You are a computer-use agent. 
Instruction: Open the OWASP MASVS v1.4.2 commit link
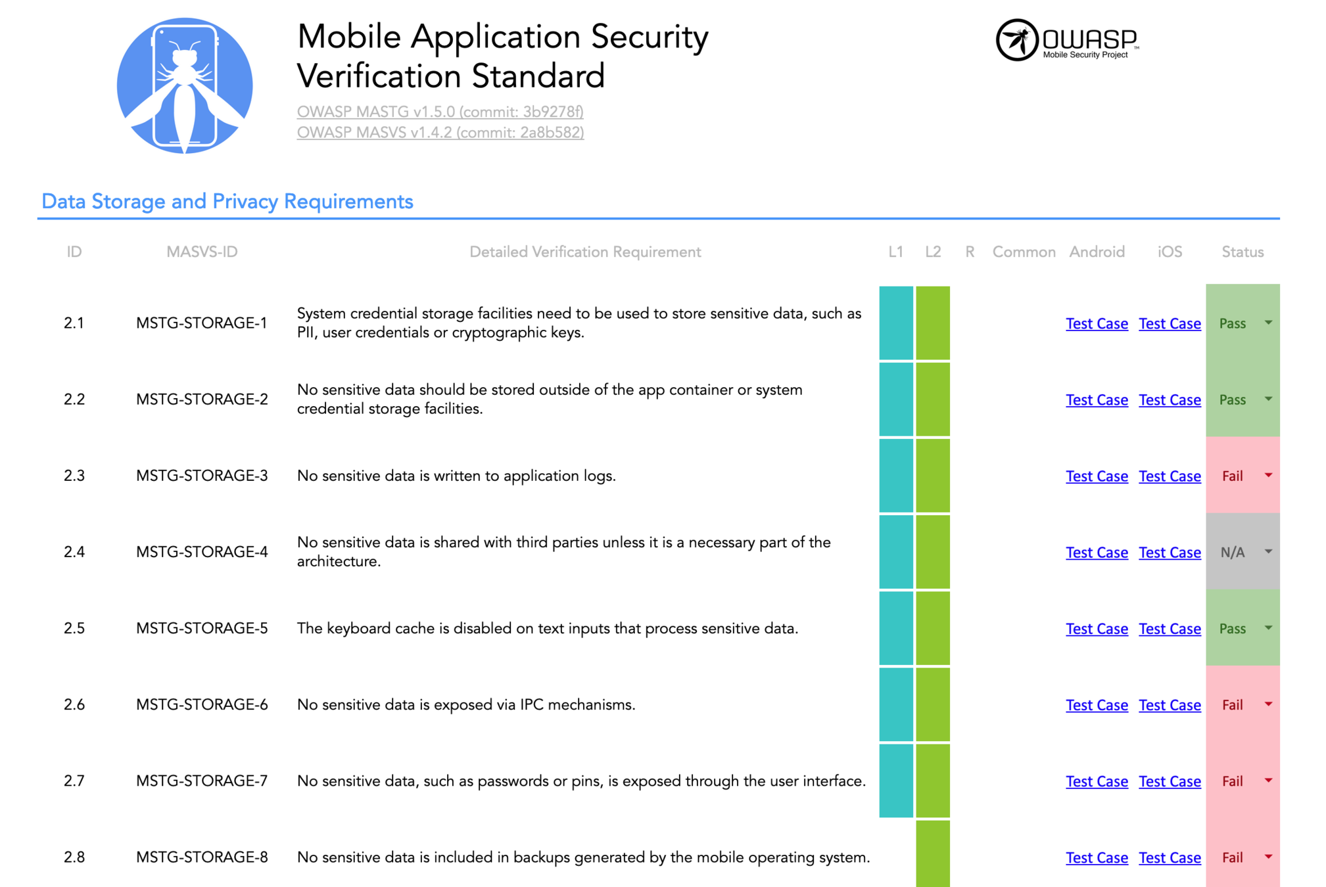pyautogui.click(x=440, y=133)
